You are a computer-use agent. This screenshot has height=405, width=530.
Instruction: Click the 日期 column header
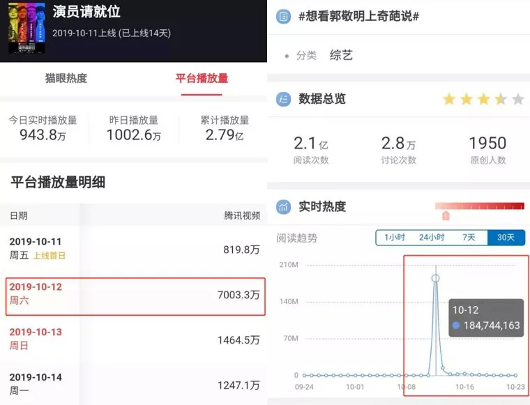(19, 215)
